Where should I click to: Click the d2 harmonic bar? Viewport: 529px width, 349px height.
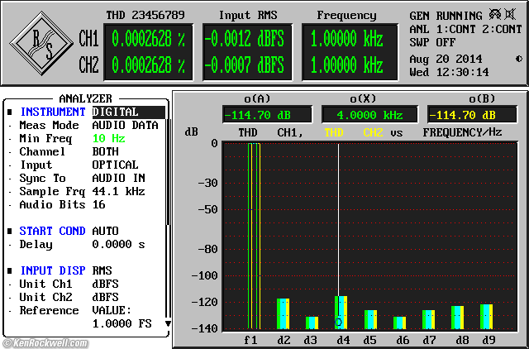click(x=283, y=313)
